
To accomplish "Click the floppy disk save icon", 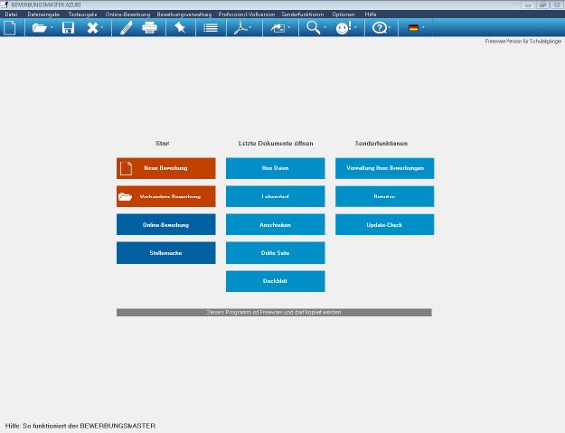I will pyautogui.click(x=68, y=27).
